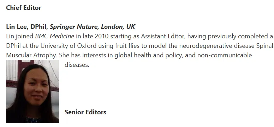Click the words University of Oxford
Image resolution: width=274 pixels, height=127 pixels.
tap(68, 46)
